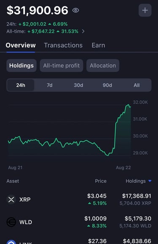
Task: Tap the plus button to add transaction
Action: pyautogui.click(x=145, y=10)
